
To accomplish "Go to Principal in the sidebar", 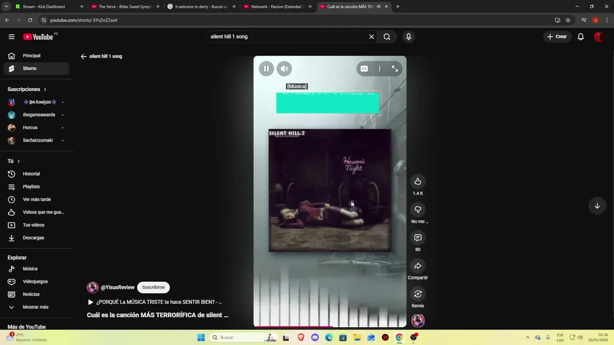I will pyautogui.click(x=36, y=56).
